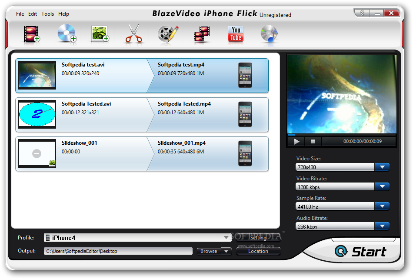The image size is (413, 279).
Task: Click the Location button
Action: click(x=258, y=251)
